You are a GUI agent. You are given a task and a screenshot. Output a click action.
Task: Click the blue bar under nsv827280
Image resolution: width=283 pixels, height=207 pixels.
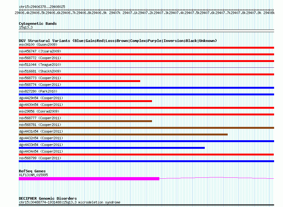pos(146,94)
